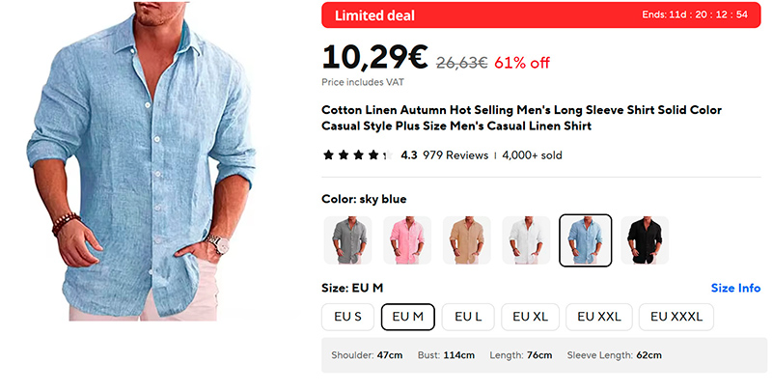The height and width of the screenshot is (392, 772).
Task: Pick size EU XL
Action: tap(530, 317)
